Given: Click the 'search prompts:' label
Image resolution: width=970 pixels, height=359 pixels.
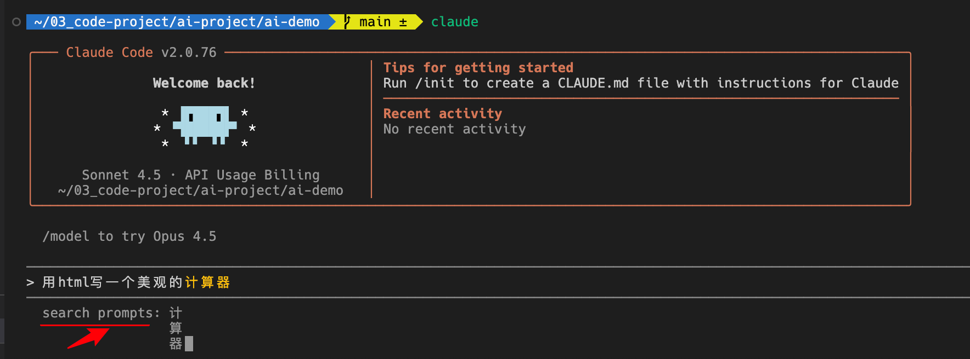Looking at the screenshot, I should pos(101,313).
